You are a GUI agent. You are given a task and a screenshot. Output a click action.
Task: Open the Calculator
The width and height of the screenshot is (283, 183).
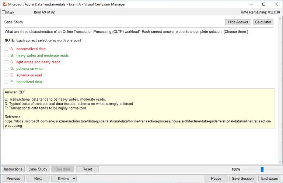click(263, 22)
